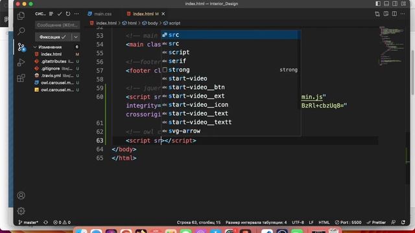Click the line and column indicator
The height and width of the screenshot is (233, 415).
click(198, 223)
